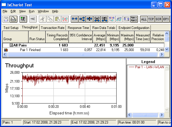Click the grayed diagonal pair edit icon
The height and width of the screenshot is (127, 172).
click(x=119, y=19)
